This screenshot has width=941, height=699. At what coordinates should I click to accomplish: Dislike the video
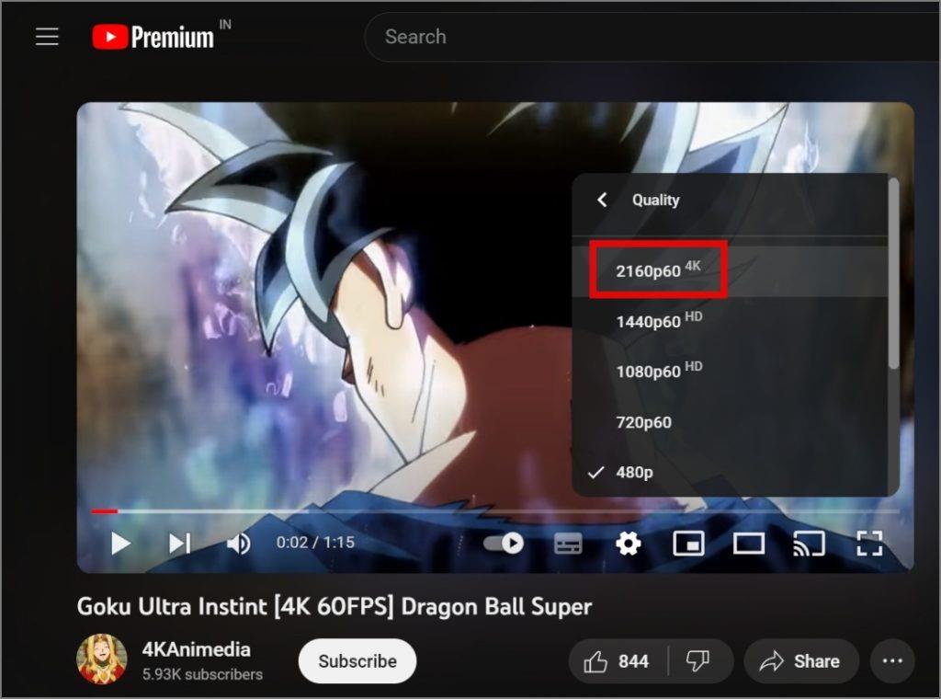point(698,661)
